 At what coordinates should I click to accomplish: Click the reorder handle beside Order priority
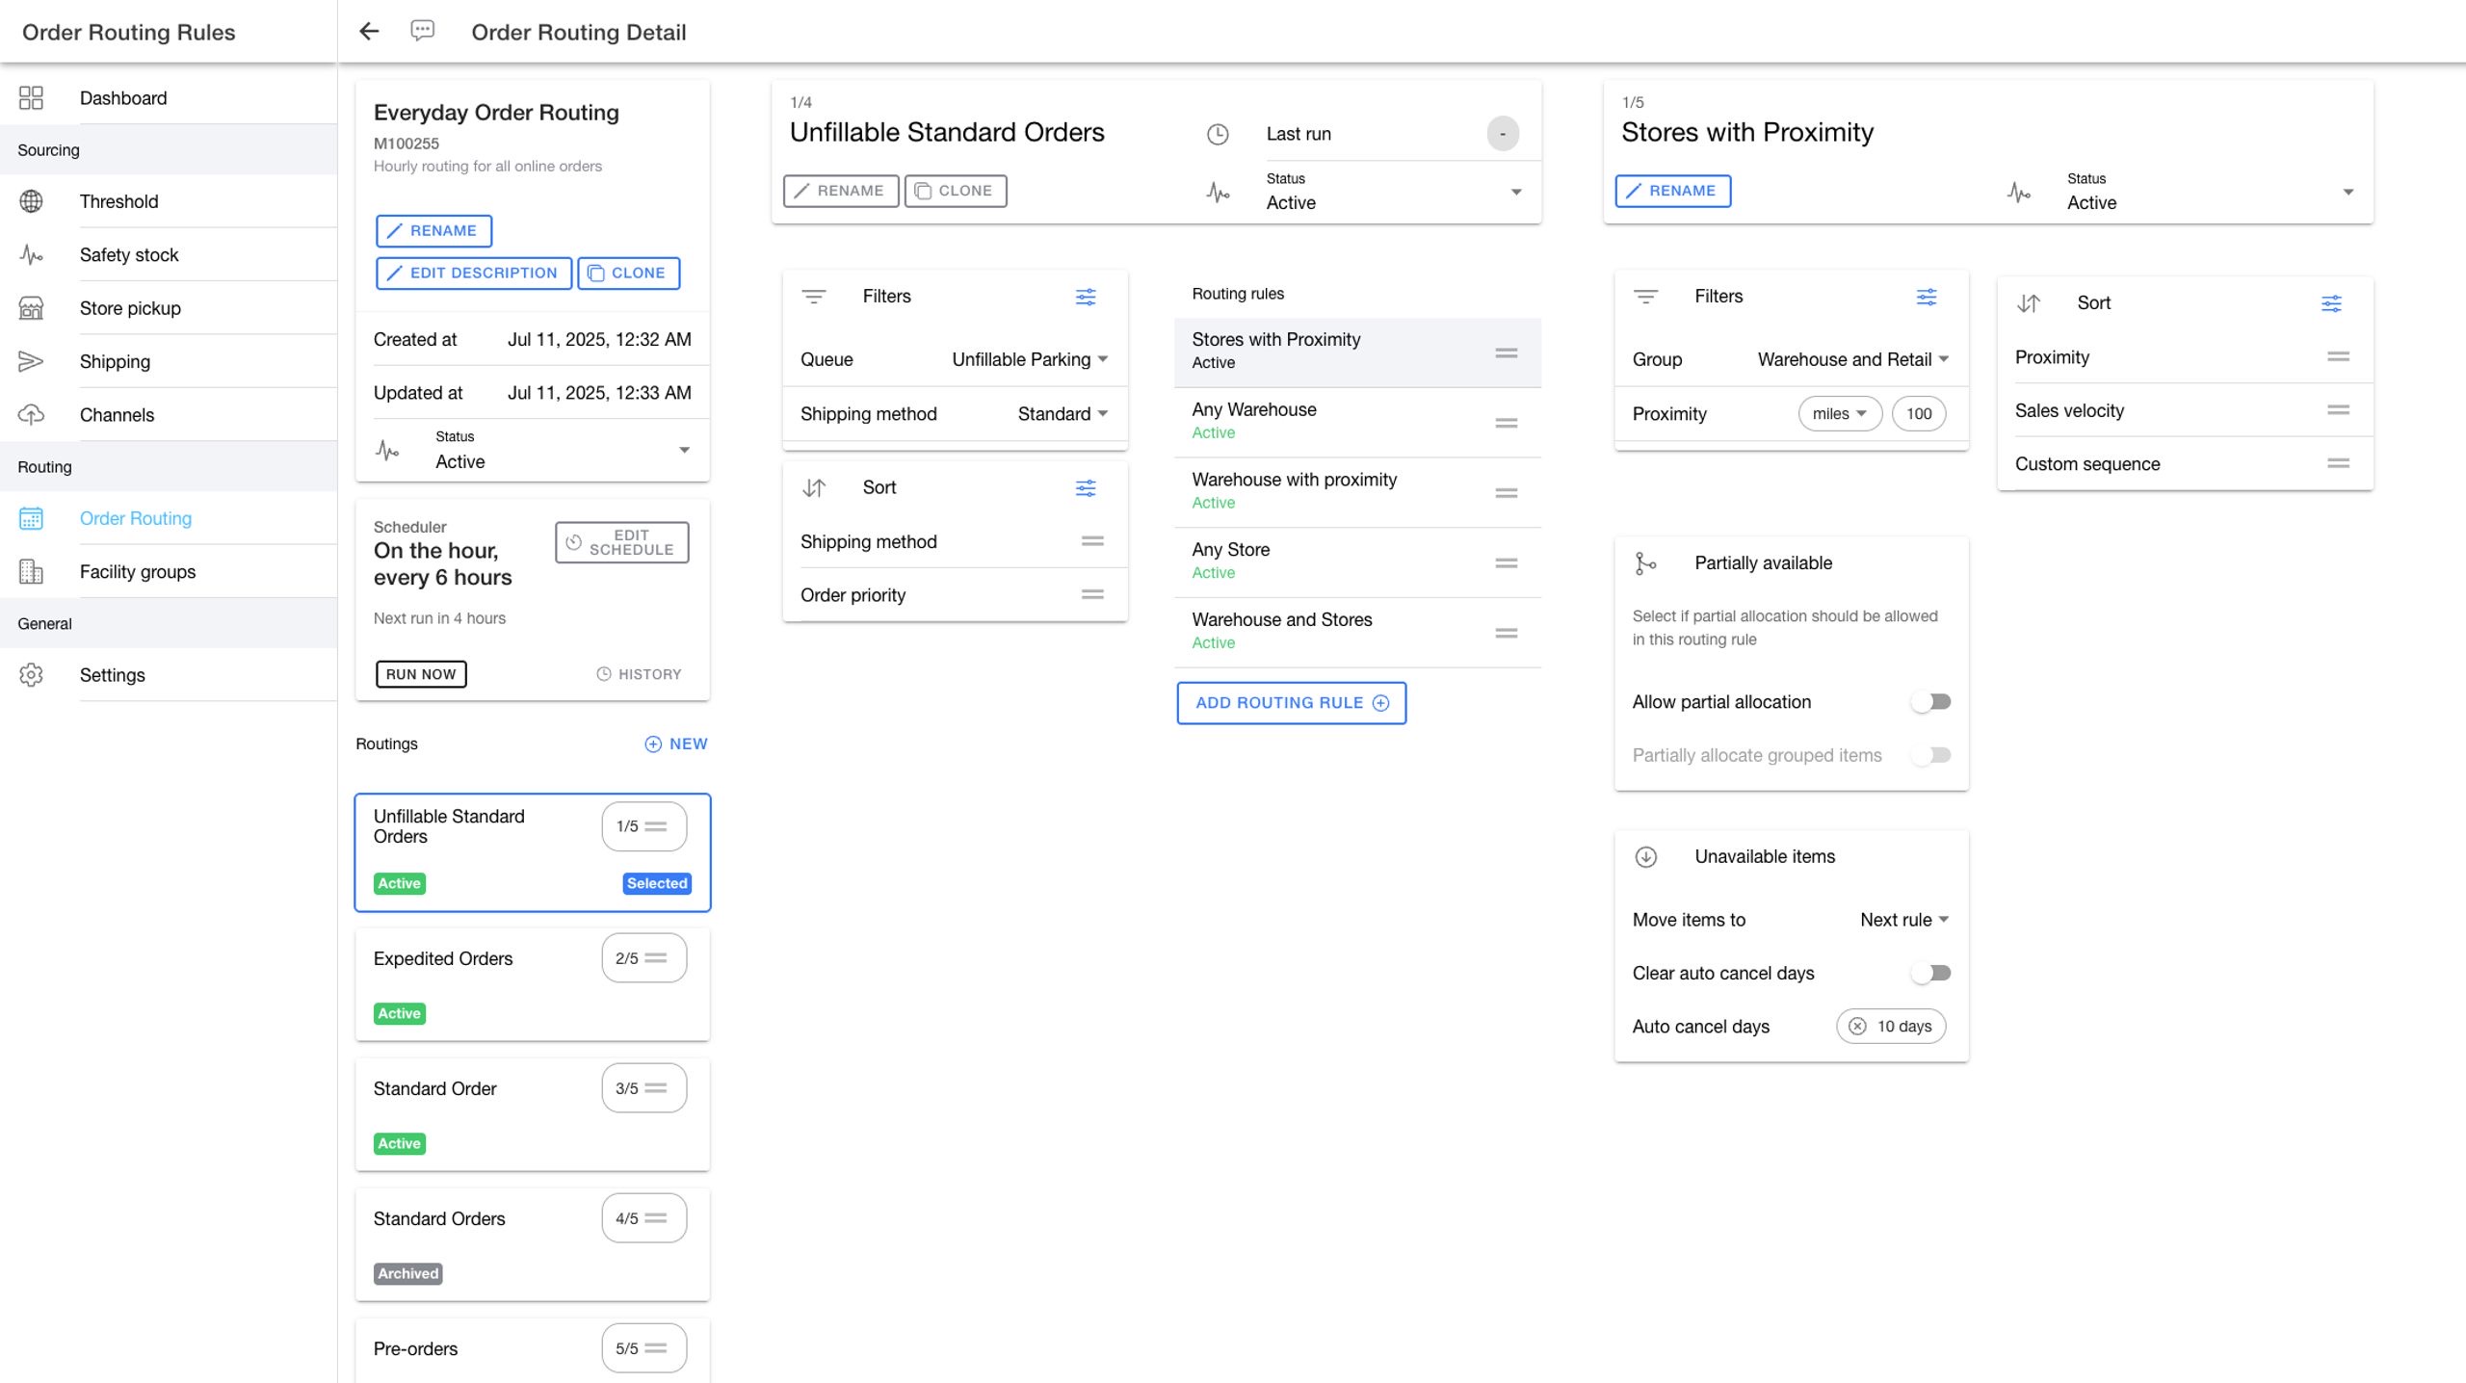pos(1092,594)
